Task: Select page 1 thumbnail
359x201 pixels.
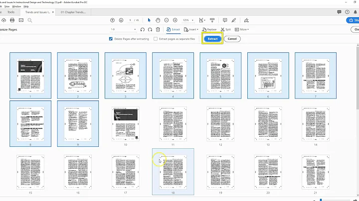Action: (30, 76)
